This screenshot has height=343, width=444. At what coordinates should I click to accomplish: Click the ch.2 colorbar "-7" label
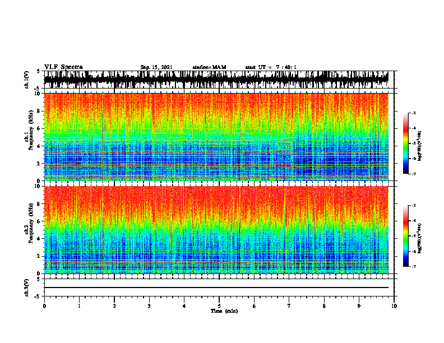click(414, 266)
